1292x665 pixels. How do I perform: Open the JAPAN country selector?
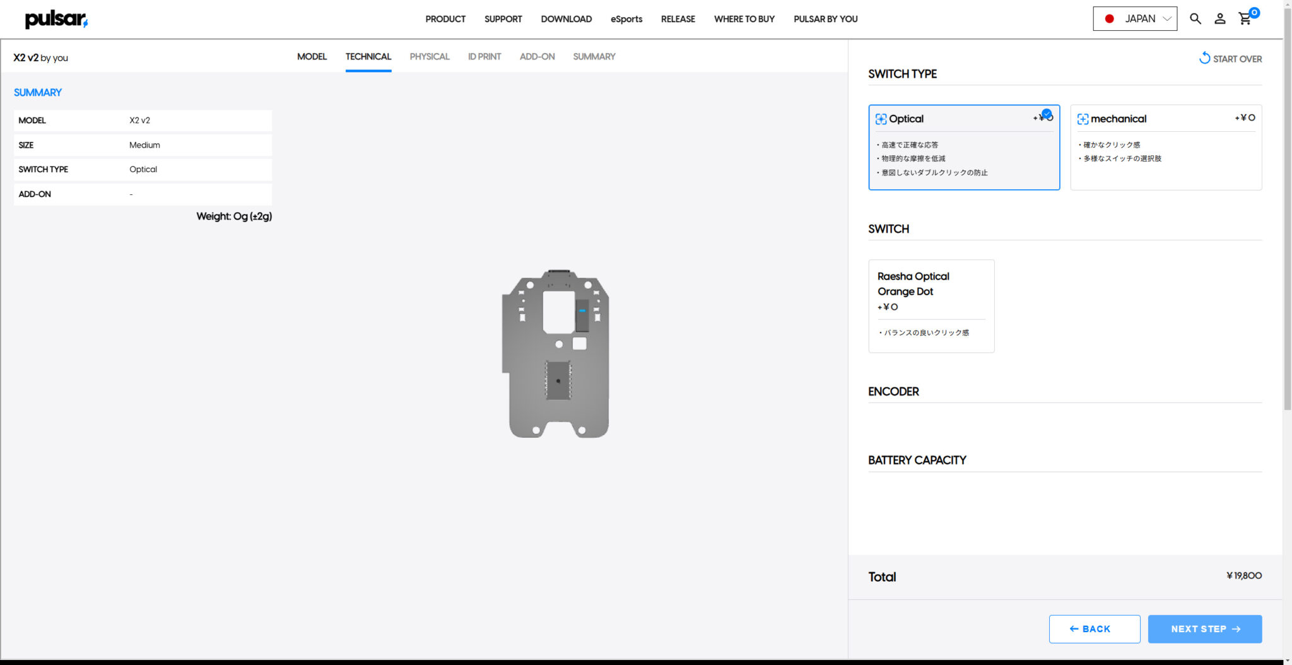click(x=1134, y=18)
